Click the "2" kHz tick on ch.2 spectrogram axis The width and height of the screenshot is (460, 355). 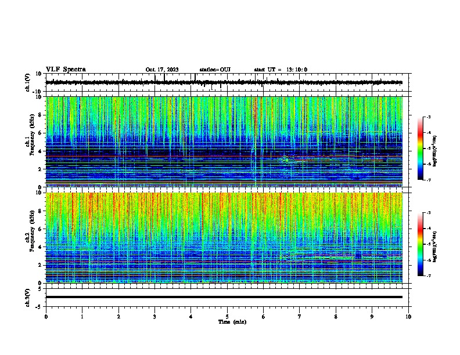tap(40, 265)
